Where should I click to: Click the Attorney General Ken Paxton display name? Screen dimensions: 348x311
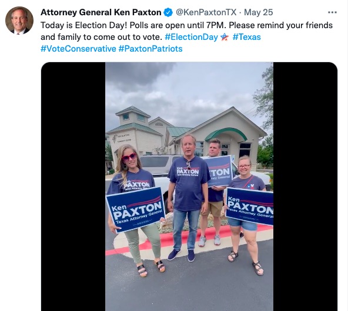(101, 12)
